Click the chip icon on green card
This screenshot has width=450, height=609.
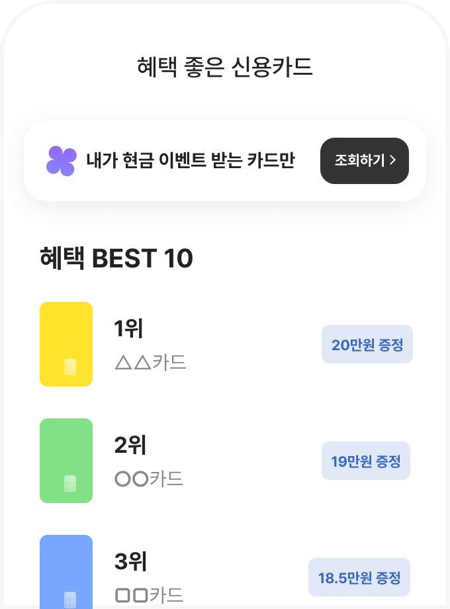click(x=70, y=483)
